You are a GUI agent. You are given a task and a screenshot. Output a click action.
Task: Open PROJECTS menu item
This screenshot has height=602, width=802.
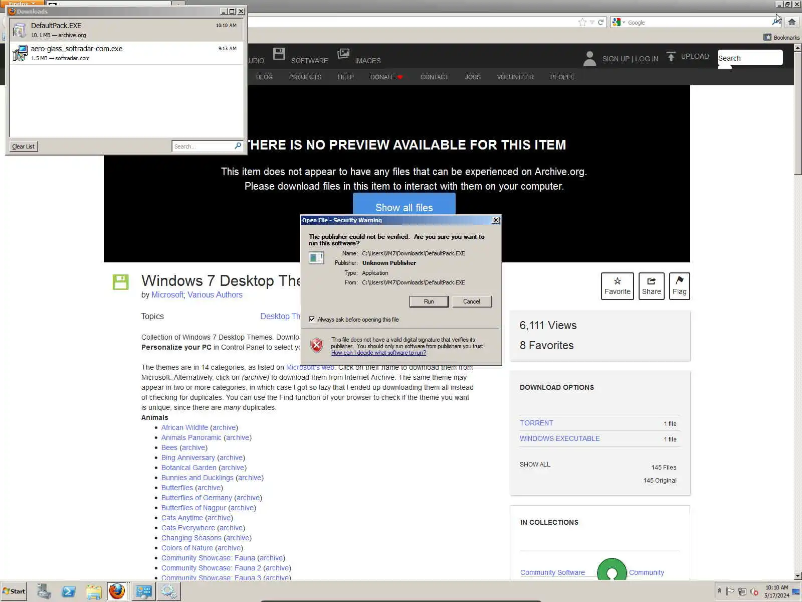click(x=305, y=77)
